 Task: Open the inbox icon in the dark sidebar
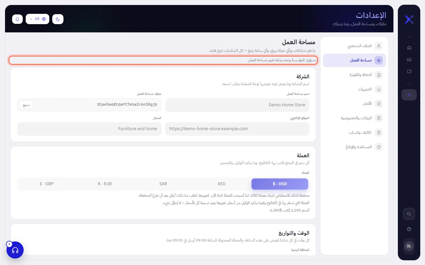pyautogui.click(x=409, y=59)
